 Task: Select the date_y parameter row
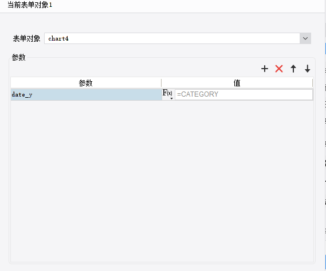86,95
